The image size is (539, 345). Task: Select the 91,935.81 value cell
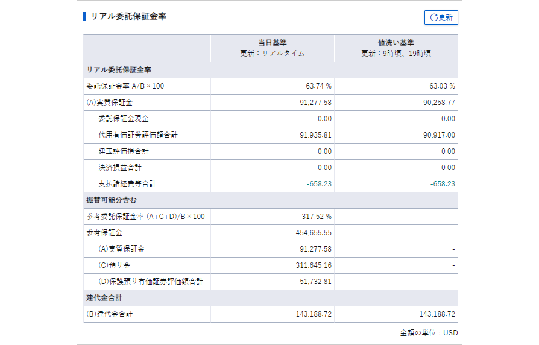315,135
